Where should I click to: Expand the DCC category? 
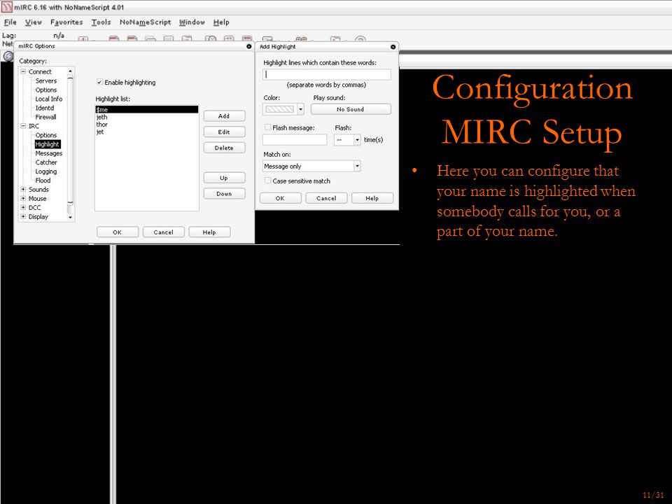coord(24,207)
